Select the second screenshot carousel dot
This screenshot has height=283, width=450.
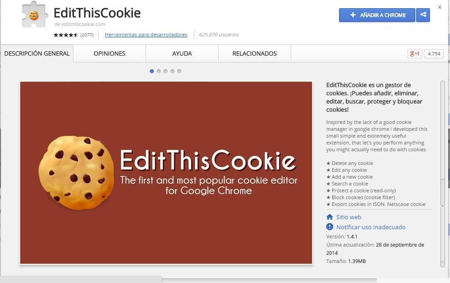tap(159, 72)
